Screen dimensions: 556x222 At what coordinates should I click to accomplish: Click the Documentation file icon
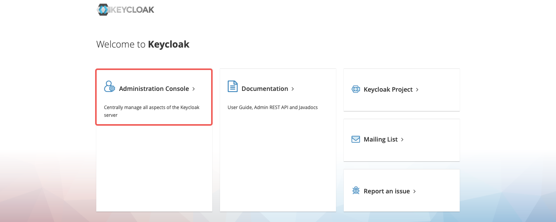(x=232, y=86)
